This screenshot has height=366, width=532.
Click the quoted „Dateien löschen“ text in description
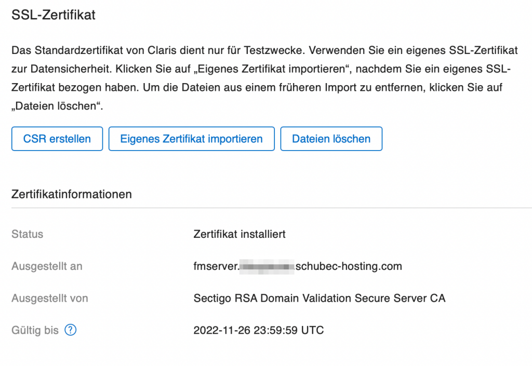56,106
